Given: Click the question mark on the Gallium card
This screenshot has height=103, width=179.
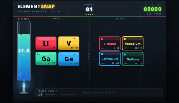Looking at the screenshot, I should (140, 54).
